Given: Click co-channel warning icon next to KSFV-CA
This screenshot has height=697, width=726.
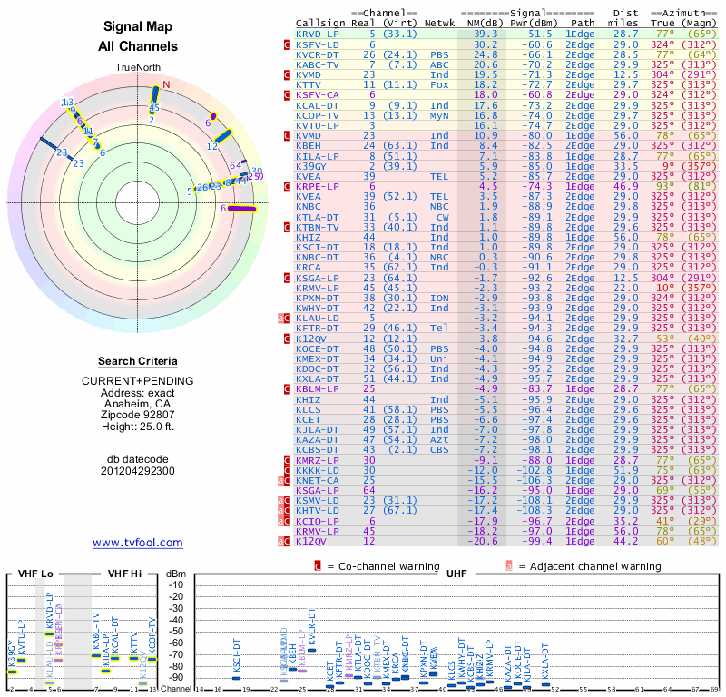Looking at the screenshot, I should 287,94.
